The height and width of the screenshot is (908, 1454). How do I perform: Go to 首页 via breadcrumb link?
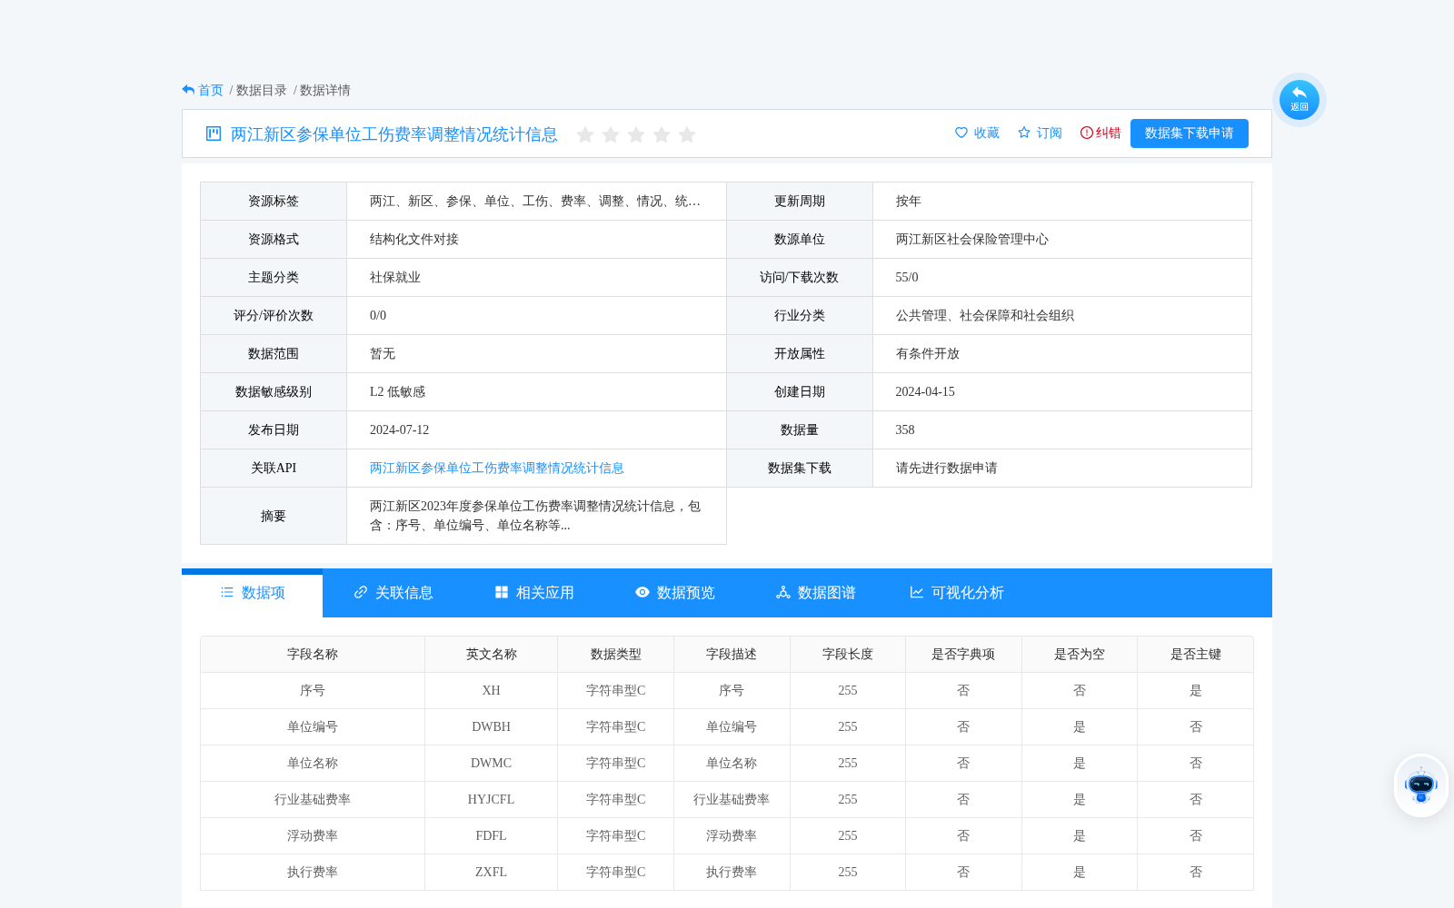pos(211,90)
